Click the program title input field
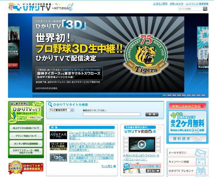The image size is (214, 177). [x=112, y=114]
